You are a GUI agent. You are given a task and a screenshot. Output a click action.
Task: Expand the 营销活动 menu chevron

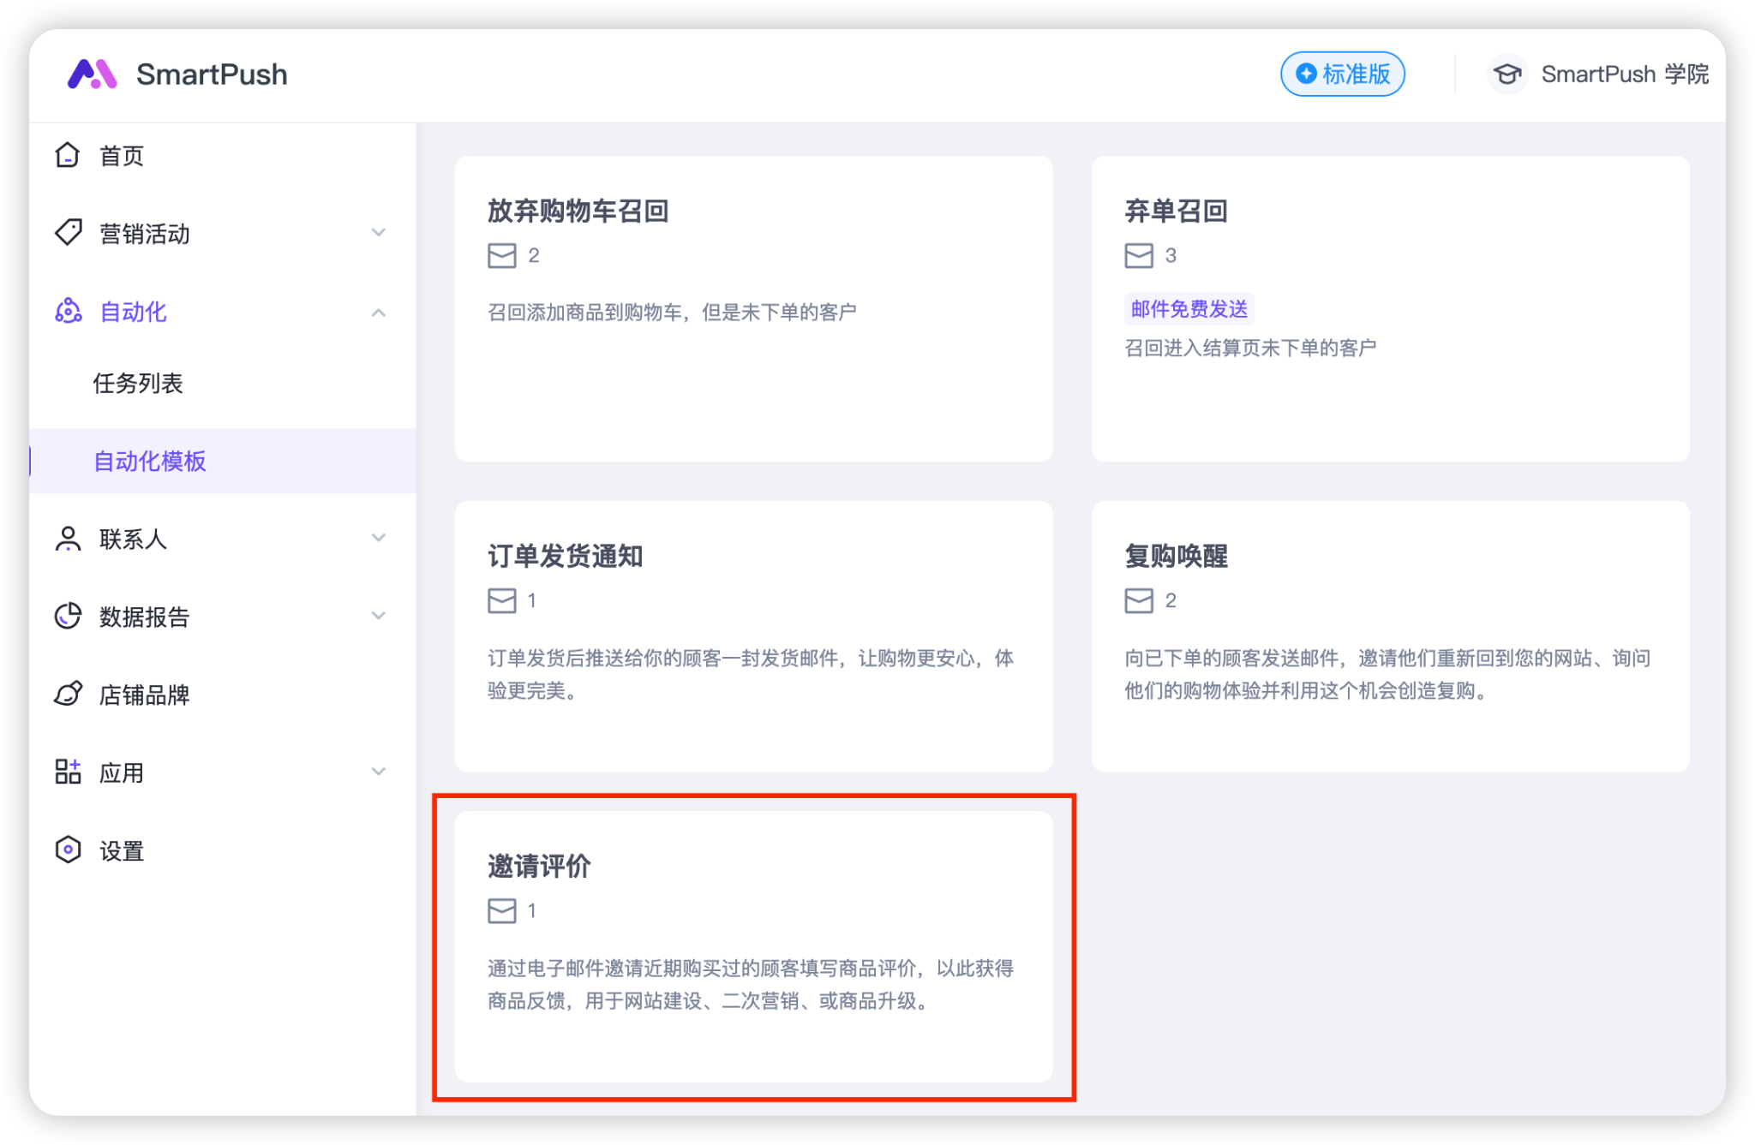click(x=379, y=233)
